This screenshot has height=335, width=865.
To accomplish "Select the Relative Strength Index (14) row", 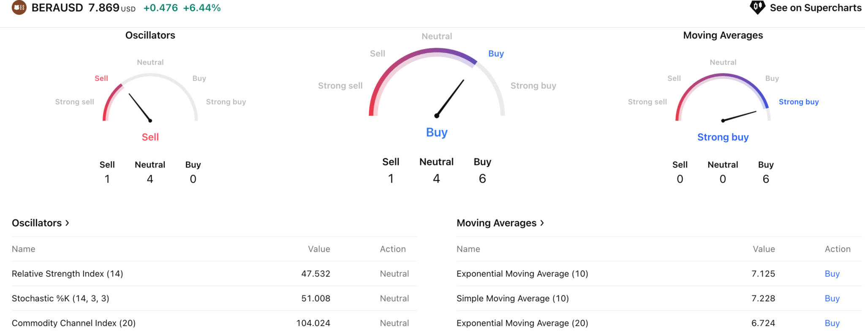I will coord(214,274).
